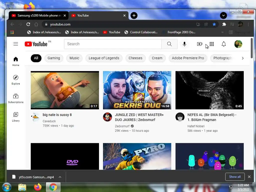Screen dimensions: 256x192
Task: Open JUNGLE ZED video title
Action: [x=139, y=117]
